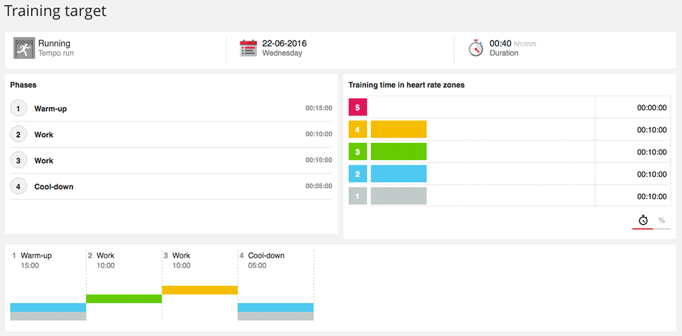Click the gray zone 1 badge
The height and width of the screenshot is (336, 682).
click(358, 196)
